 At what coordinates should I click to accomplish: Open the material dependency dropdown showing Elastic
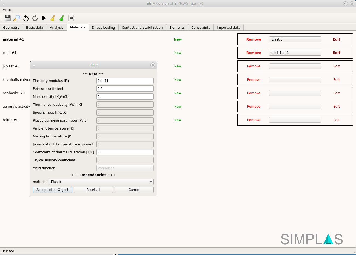point(101,182)
